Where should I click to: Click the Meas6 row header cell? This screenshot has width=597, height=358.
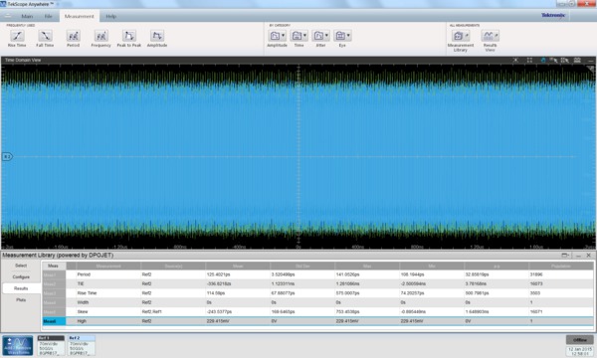[54, 321]
